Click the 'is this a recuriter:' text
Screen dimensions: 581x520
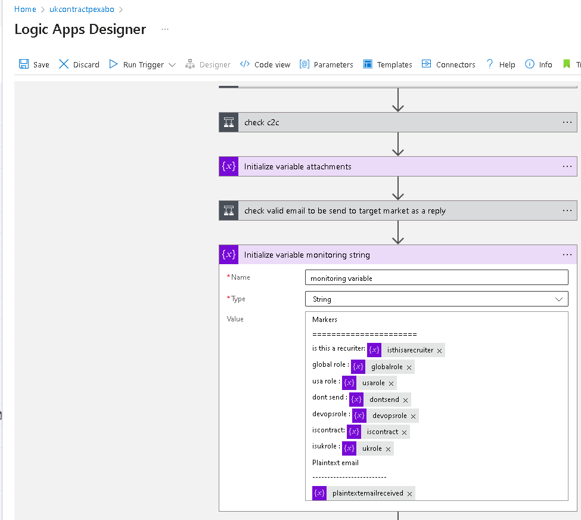(x=338, y=348)
